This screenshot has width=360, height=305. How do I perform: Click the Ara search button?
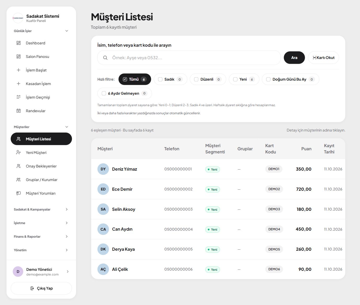pyautogui.click(x=294, y=58)
